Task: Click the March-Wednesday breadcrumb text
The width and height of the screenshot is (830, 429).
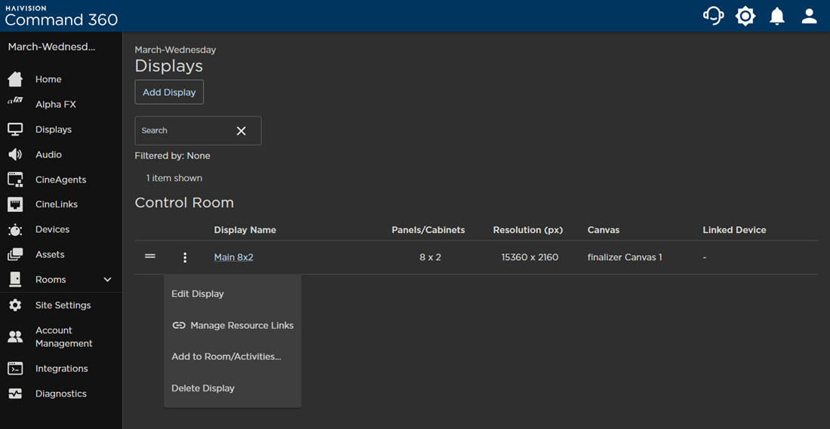Action: pyautogui.click(x=175, y=51)
